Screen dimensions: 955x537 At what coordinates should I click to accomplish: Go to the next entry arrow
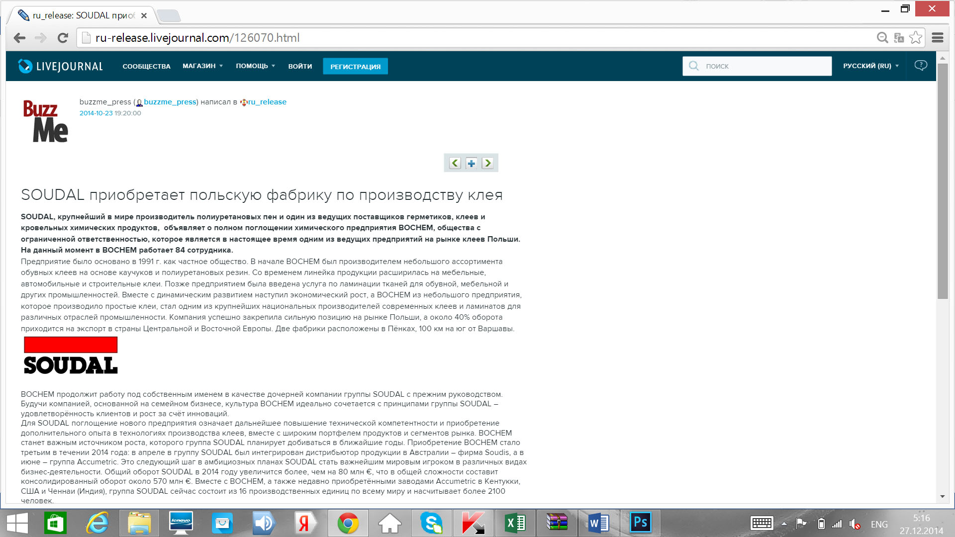(x=487, y=163)
